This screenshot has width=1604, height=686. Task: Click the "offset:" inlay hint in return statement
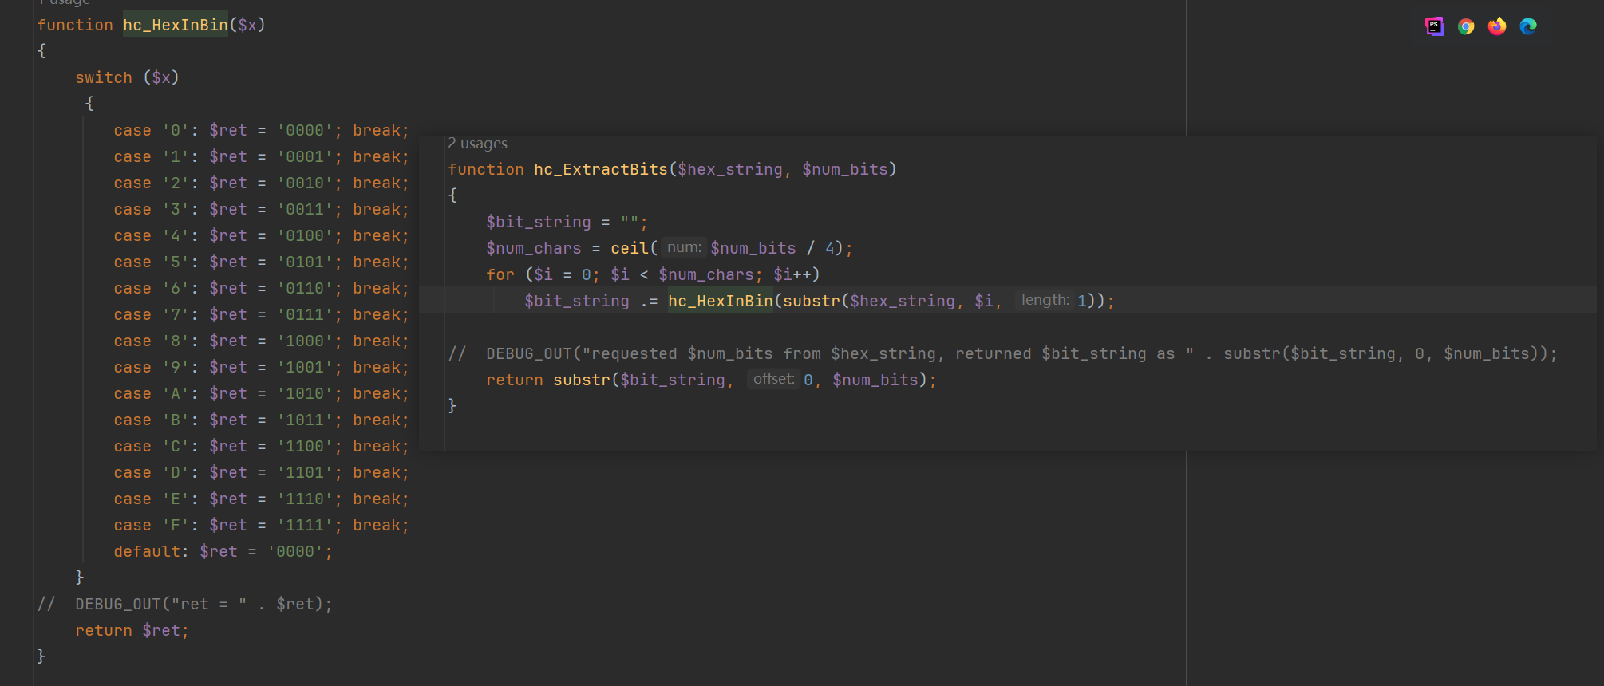click(773, 379)
